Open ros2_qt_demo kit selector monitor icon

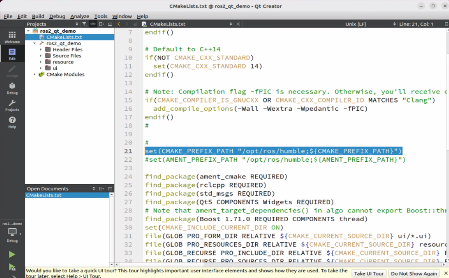coord(12,232)
